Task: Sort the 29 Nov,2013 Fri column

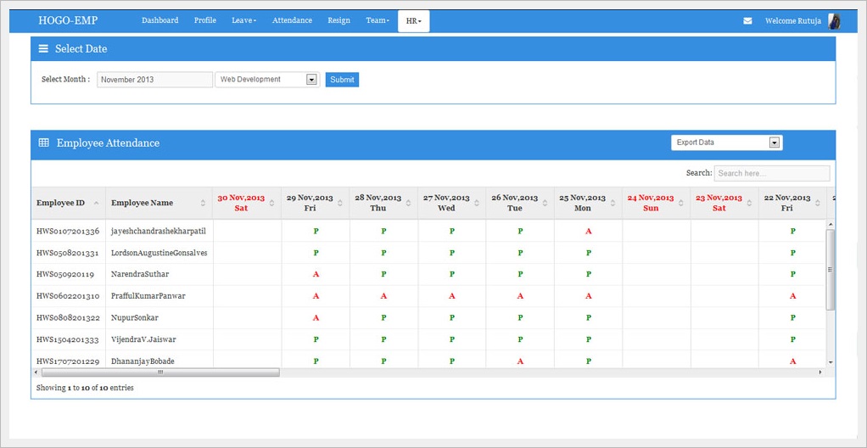Action: click(x=340, y=203)
